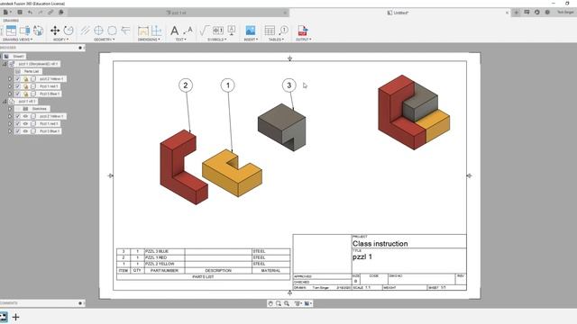Uncheck the first Pzzl 1 red:1 checkbox
577x324 pixels.
(x=17, y=86)
